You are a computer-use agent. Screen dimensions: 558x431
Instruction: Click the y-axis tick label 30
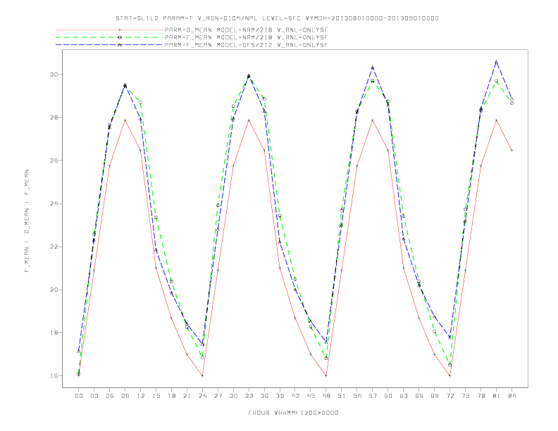coord(54,75)
